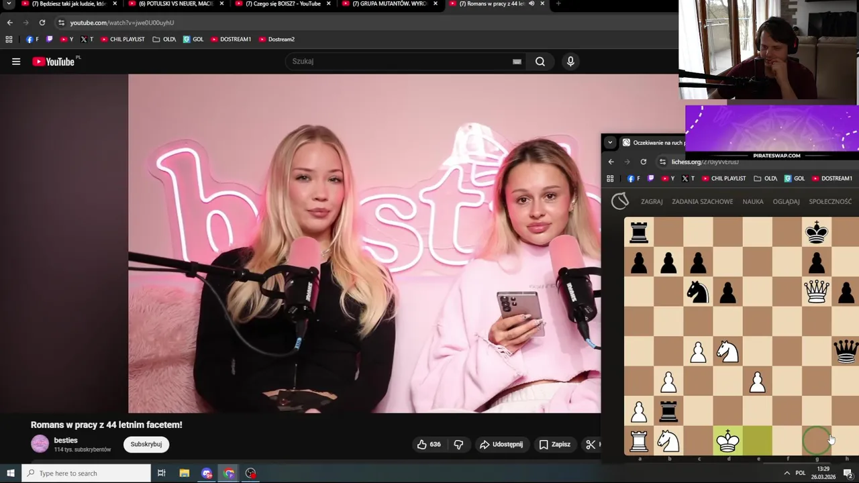Start voice search with the microphone icon
Viewport: 859px width, 483px height.
click(x=570, y=62)
